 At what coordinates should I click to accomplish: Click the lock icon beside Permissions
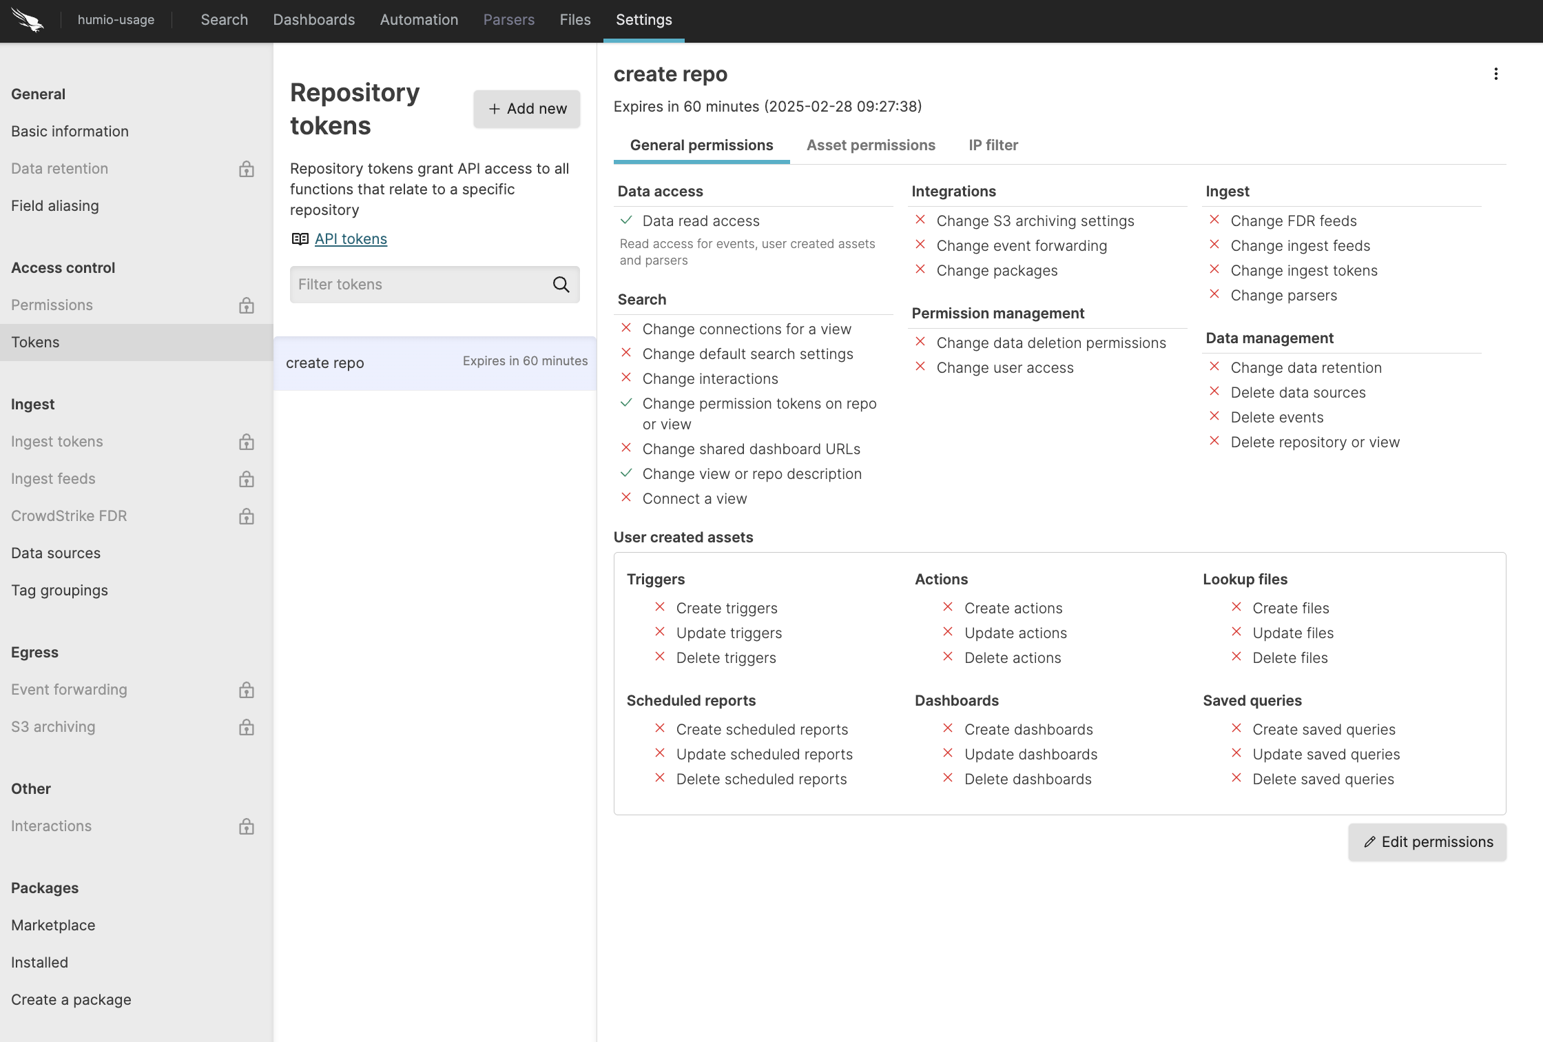247,305
